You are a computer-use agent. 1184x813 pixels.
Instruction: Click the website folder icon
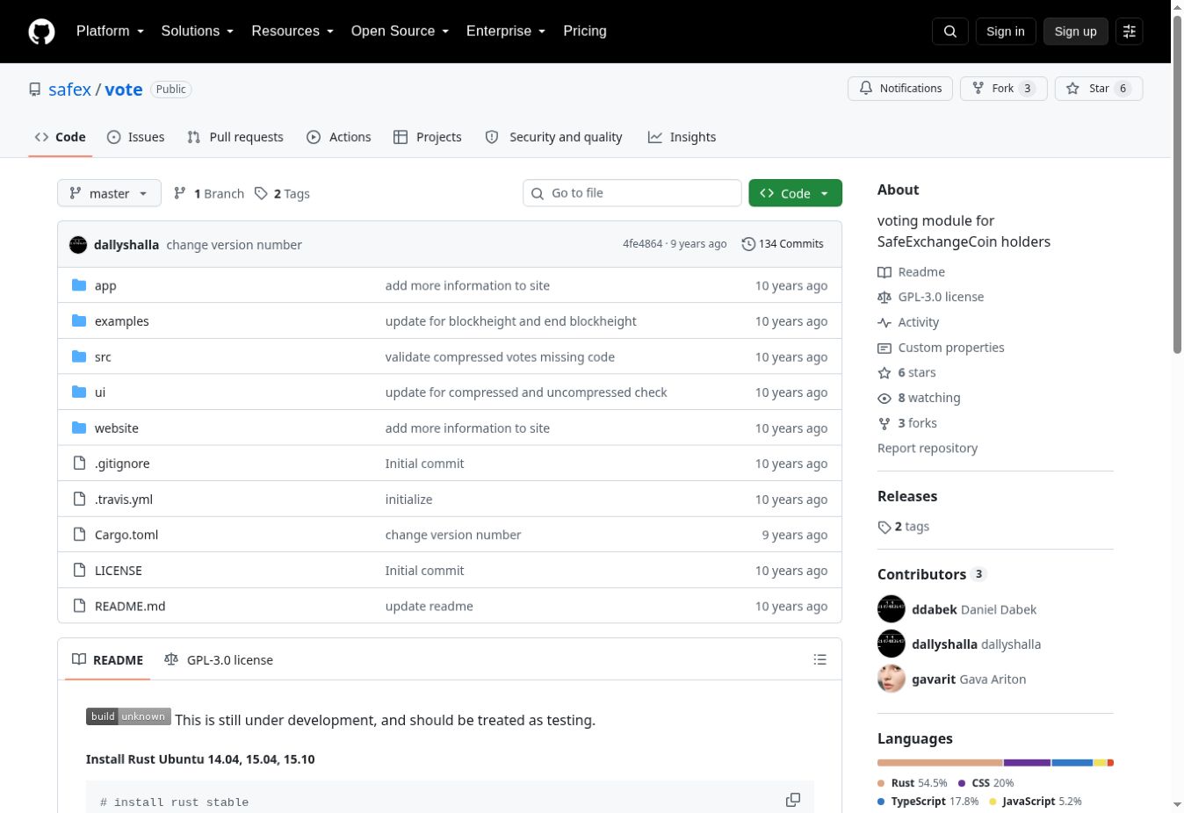click(79, 428)
